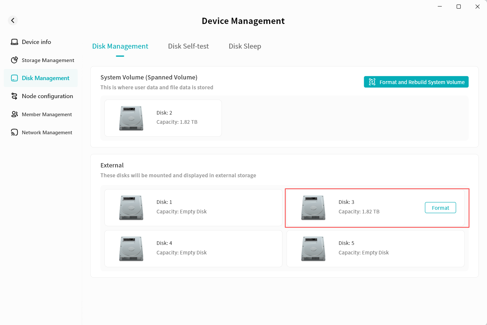Click the Device info laptop icon

[x=14, y=42]
